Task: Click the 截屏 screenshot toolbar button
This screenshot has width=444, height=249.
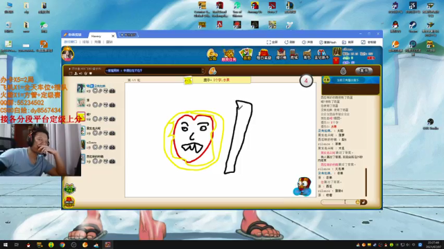Action: [348, 42]
